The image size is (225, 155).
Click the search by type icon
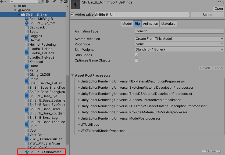(48, 1)
